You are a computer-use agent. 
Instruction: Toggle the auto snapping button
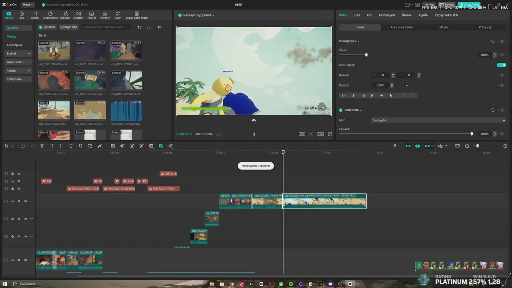pos(418,146)
